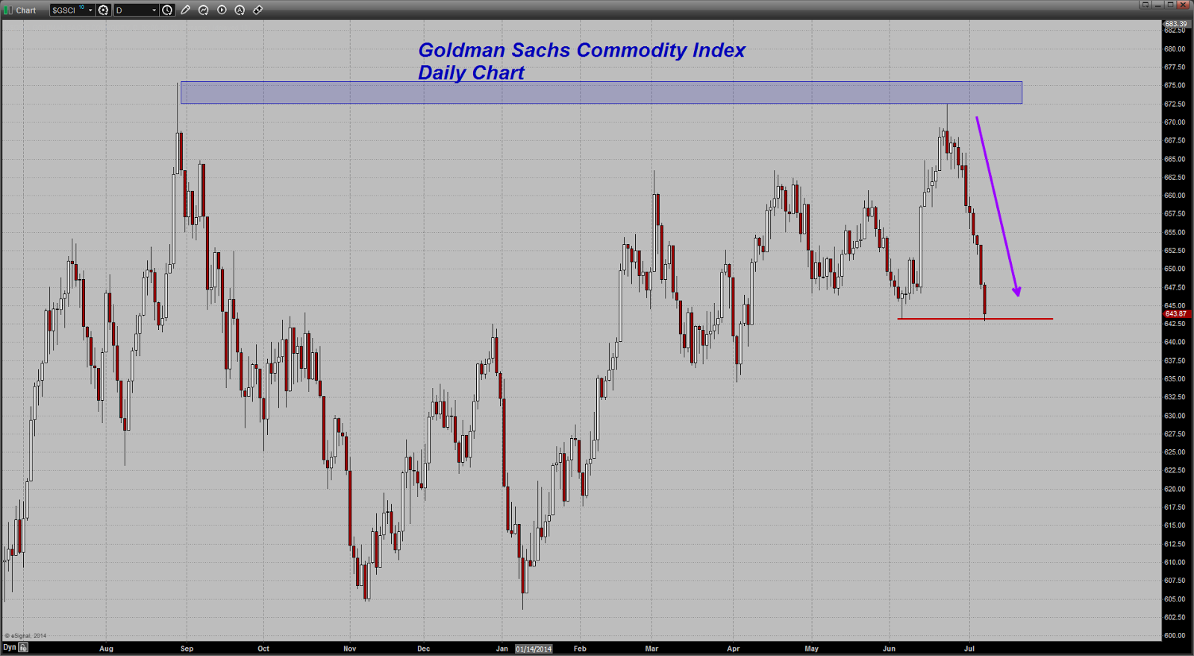Click the Nov label on time axis
The image size is (1194, 656).
[350, 649]
